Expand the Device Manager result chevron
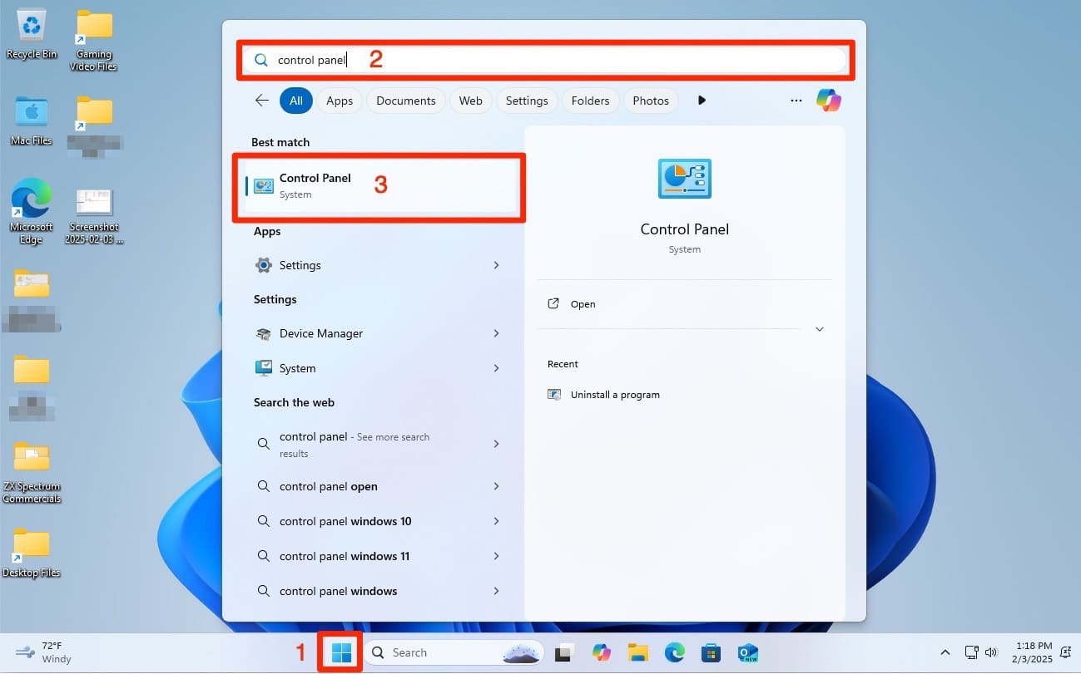Viewport: 1081px width, 674px height. [x=497, y=333]
